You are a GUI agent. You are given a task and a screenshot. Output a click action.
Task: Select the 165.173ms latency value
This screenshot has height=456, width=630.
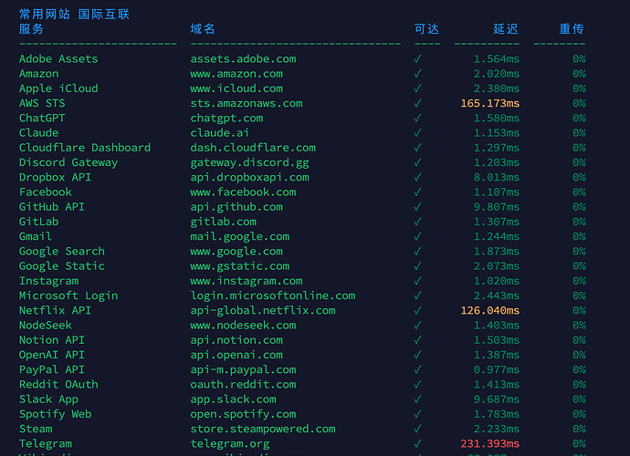point(489,104)
